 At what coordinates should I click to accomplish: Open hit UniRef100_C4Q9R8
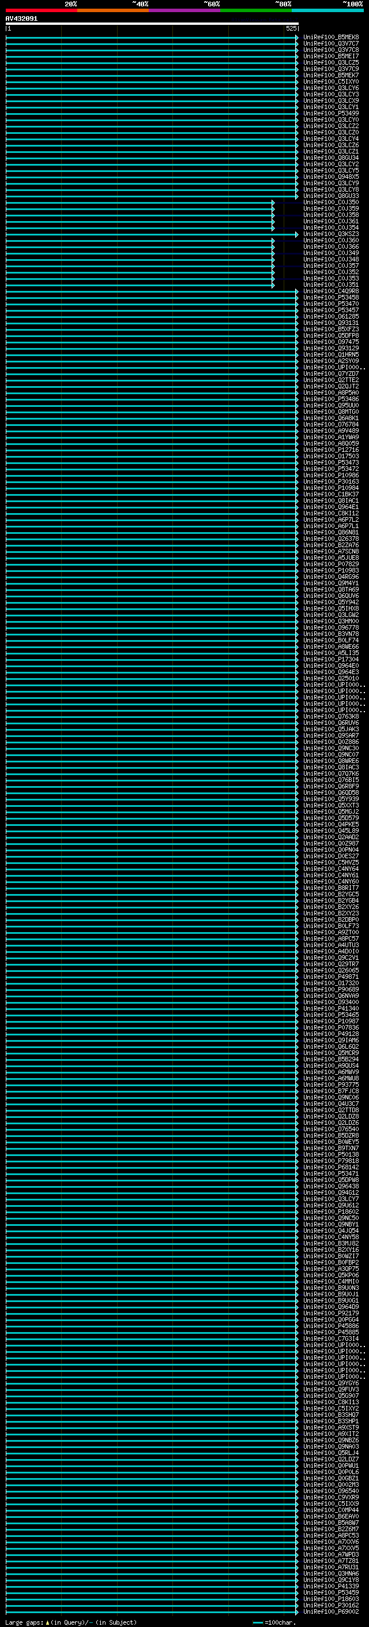point(330,291)
